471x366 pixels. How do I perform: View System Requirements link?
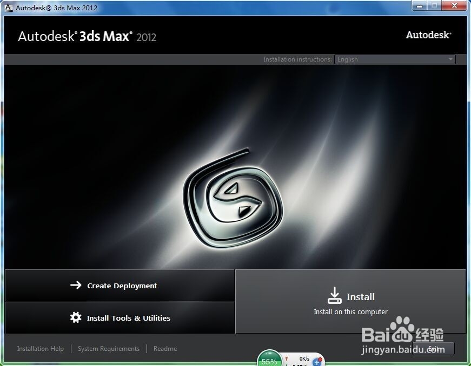point(109,349)
